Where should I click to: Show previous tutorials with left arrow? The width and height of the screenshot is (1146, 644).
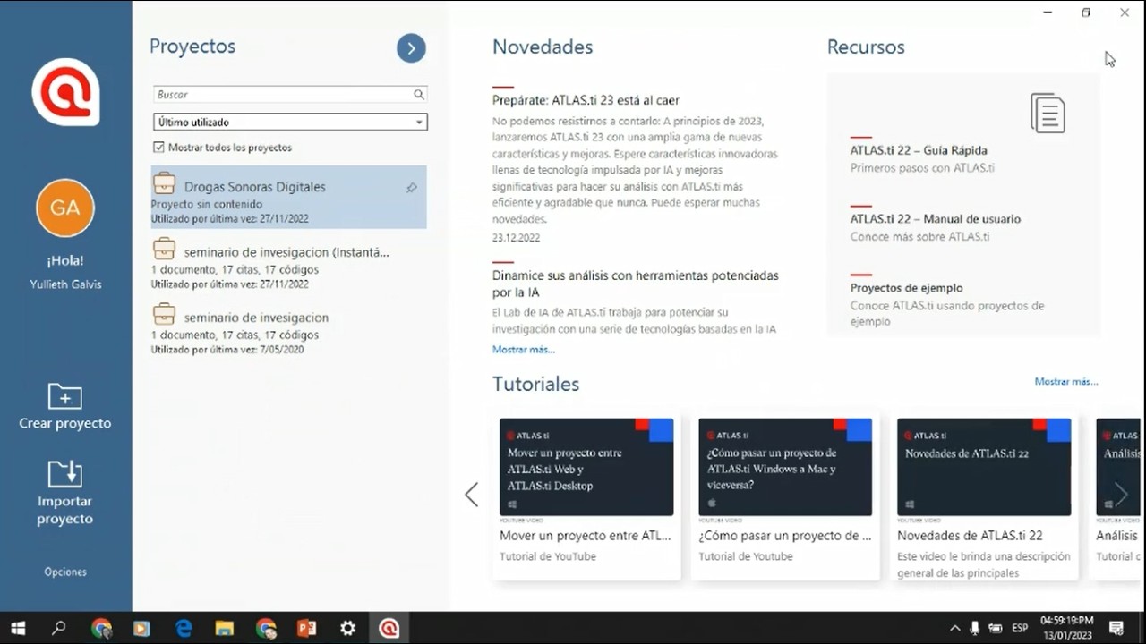472,495
